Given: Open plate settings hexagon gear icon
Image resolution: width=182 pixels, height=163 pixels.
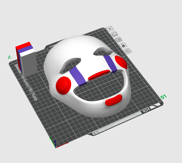Looking at the screenshot, I should point(127,51).
